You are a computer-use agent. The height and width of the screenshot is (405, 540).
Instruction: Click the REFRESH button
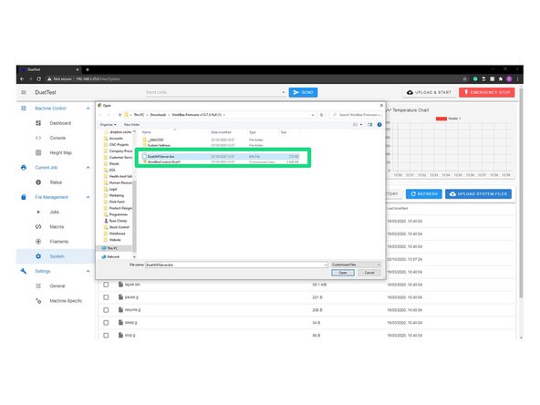pyautogui.click(x=424, y=194)
